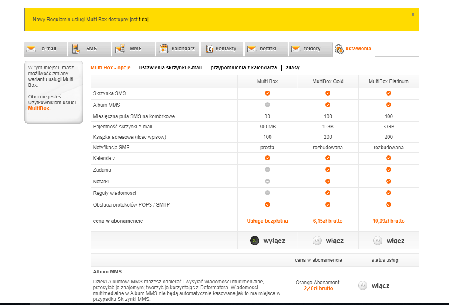Click ustawienia skrzynki e-mail menu option
This screenshot has height=305, width=449.
[171, 67]
